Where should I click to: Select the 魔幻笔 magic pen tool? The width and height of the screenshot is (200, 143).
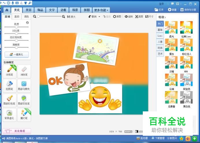point(24,113)
